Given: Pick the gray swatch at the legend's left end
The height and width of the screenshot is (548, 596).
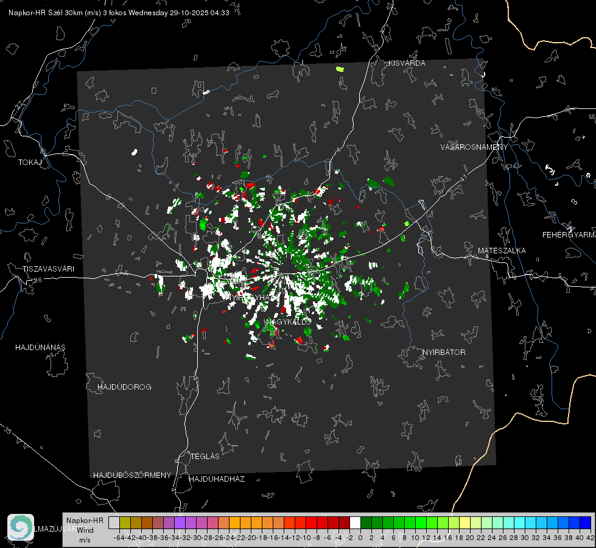Looking at the screenshot, I should tap(114, 522).
